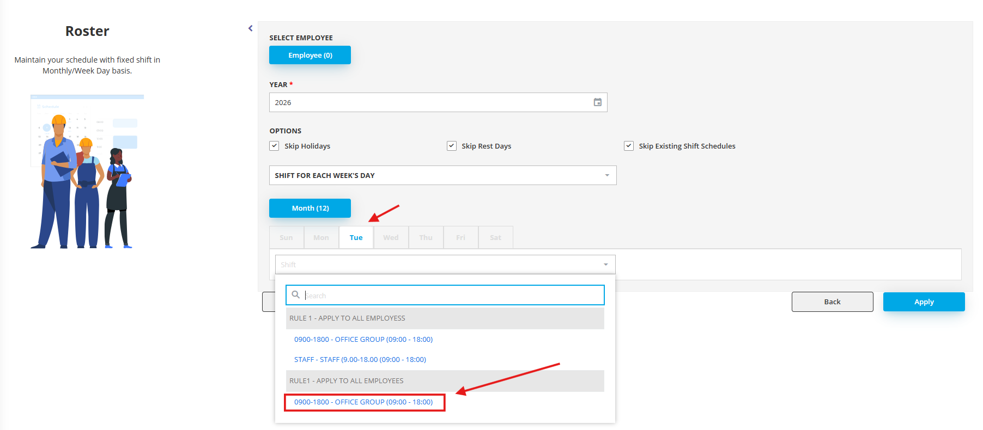Click the Employee (0) button
Image resolution: width=983 pixels, height=430 pixels.
pyautogui.click(x=310, y=55)
